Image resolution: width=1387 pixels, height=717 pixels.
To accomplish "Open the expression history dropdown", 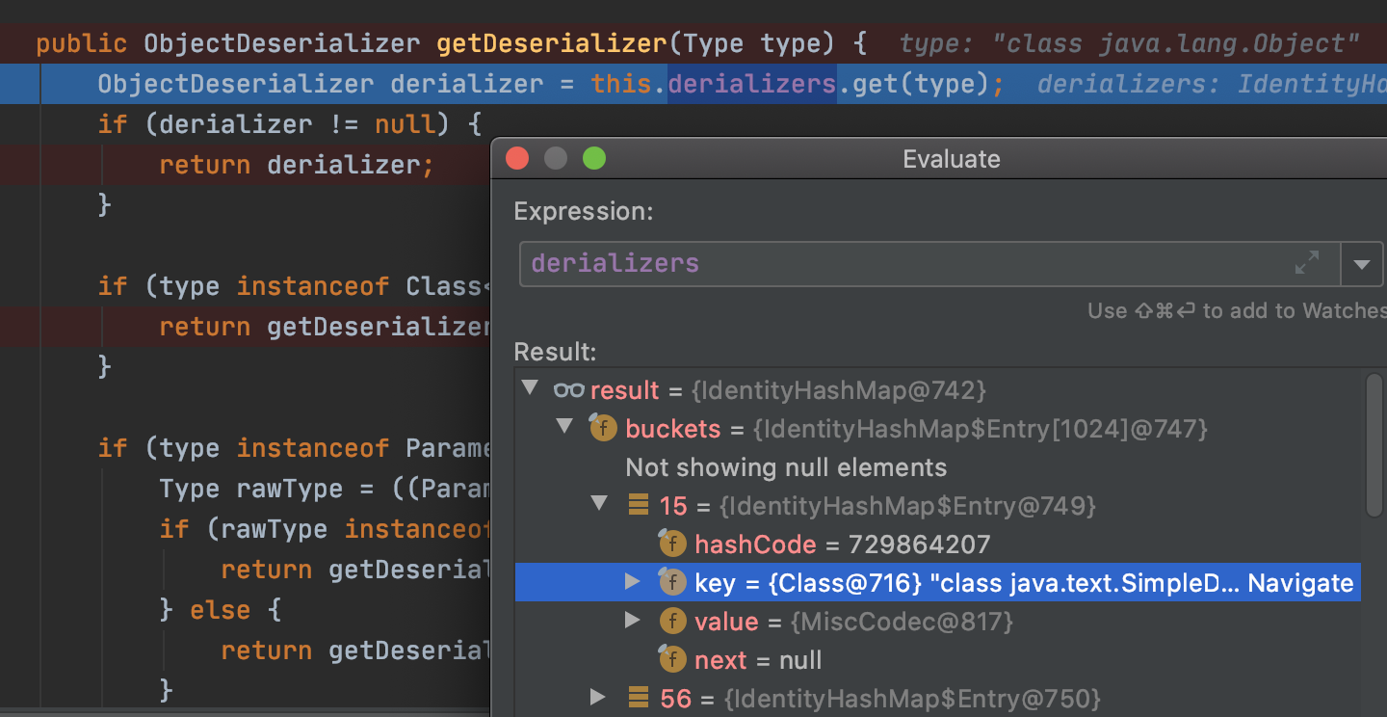I will coord(1362,263).
